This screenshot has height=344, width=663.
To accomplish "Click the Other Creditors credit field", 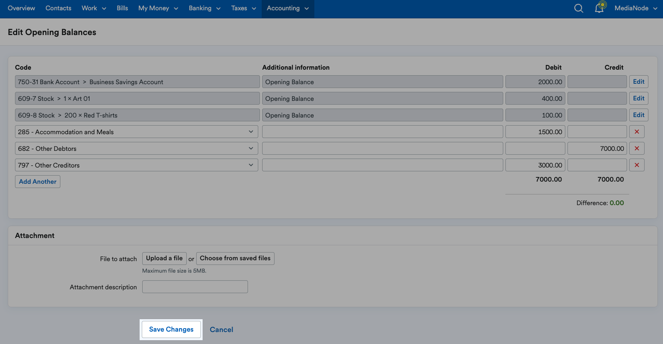I will (597, 165).
